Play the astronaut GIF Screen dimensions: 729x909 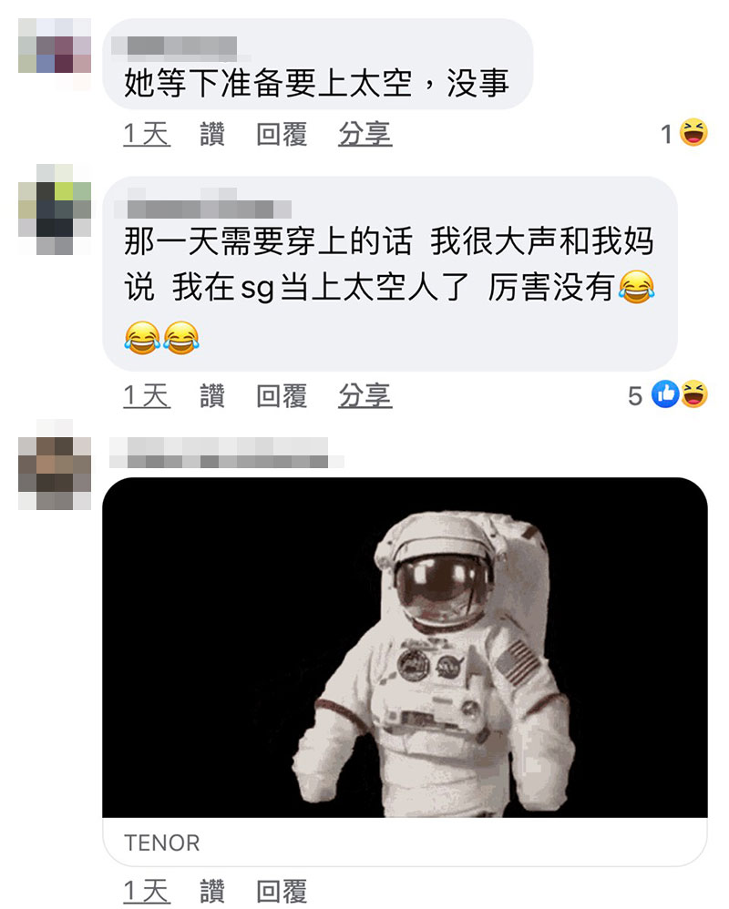point(405,648)
